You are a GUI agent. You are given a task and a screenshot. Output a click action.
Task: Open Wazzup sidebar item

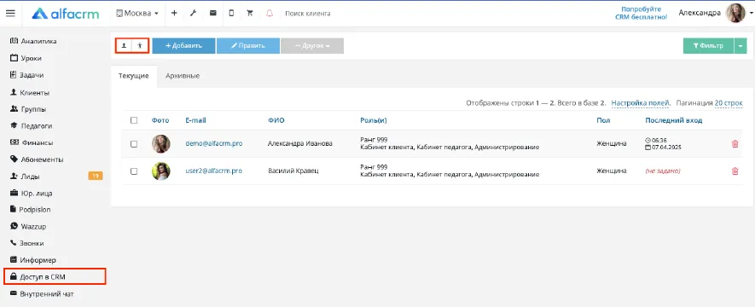(x=28, y=227)
